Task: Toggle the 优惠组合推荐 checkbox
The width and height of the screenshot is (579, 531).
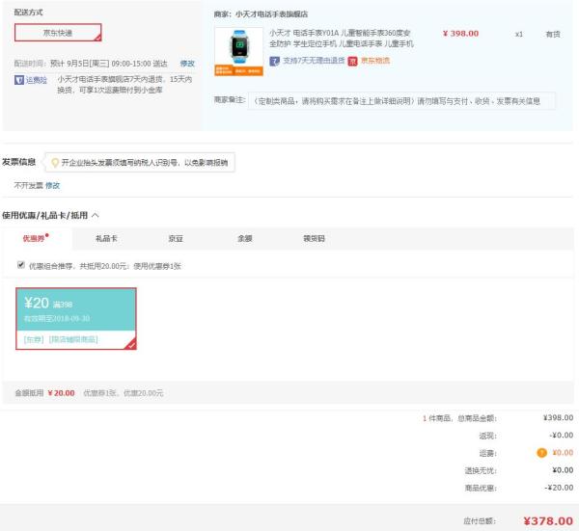Action: (x=21, y=265)
